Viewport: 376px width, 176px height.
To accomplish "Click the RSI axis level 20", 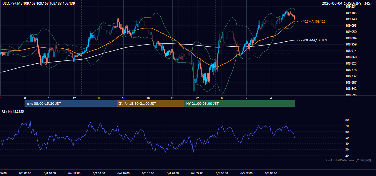I will coord(347,155).
